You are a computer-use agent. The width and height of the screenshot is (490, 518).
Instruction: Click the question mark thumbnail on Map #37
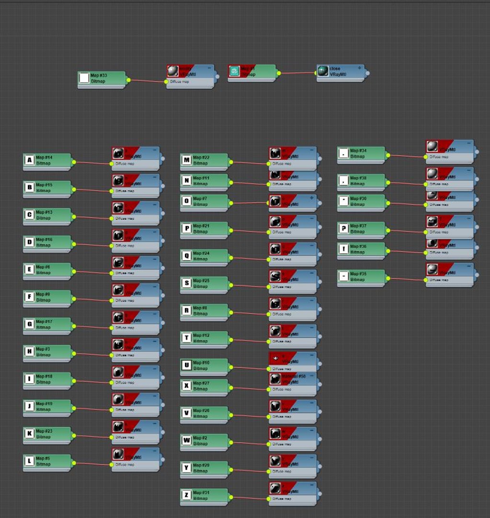[x=343, y=228]
